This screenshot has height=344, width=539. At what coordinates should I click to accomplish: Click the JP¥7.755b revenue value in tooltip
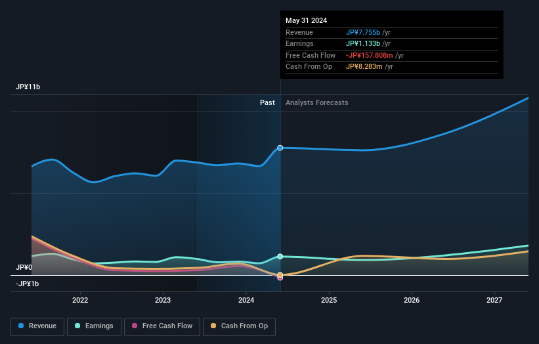pyautogui.click(x=363, y=32)
